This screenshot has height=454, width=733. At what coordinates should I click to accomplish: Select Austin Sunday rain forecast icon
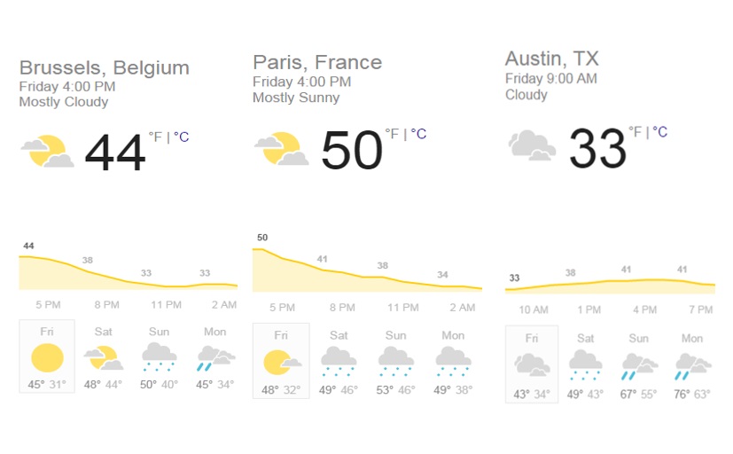(638, 364)
